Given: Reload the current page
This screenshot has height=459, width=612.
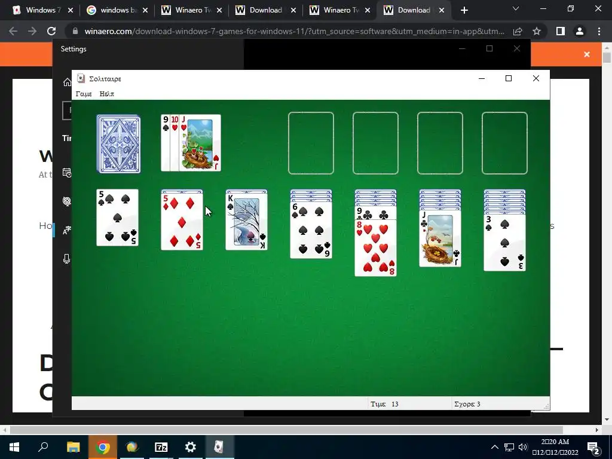Looking at the screenshot, I should pos(51,31).
